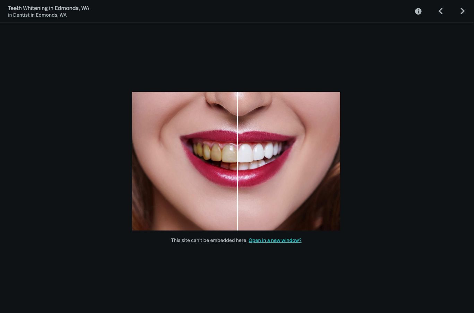This screenshot has width=474, height=313.
Task: Open 'Dentist in Edmonds, WA' link
Action: [x=40, y=15]
